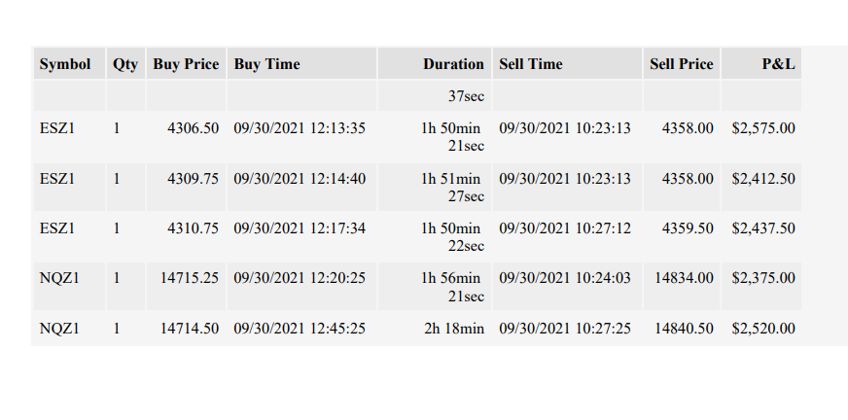Click the Qty column header
The width and height of the screenshot is (848, 420).
(125, 64)
